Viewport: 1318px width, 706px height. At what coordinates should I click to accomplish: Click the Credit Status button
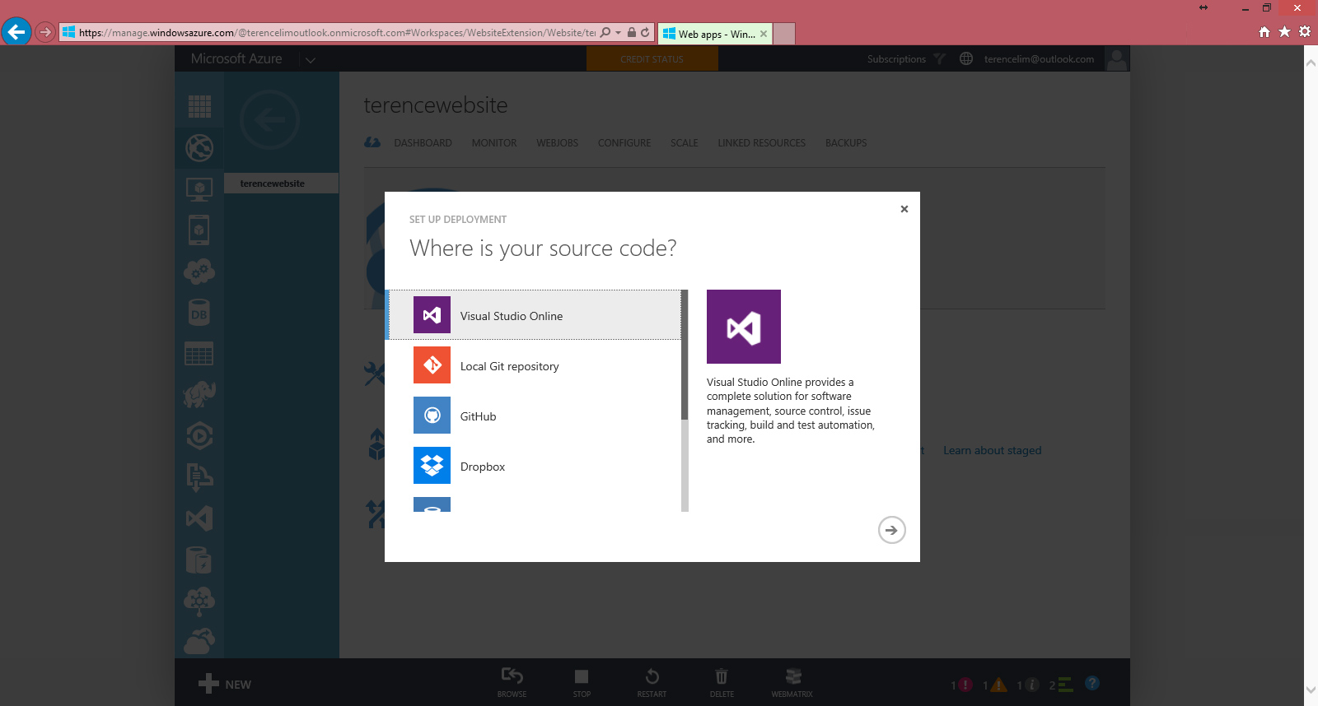pos(652,59)
